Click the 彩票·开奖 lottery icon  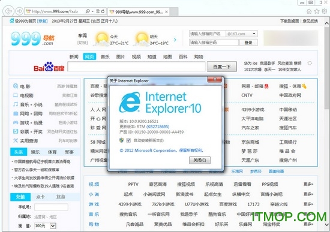tap(16, 131)
